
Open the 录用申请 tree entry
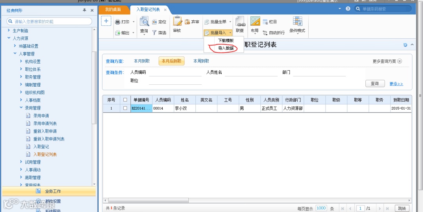[x=41, y=116]
